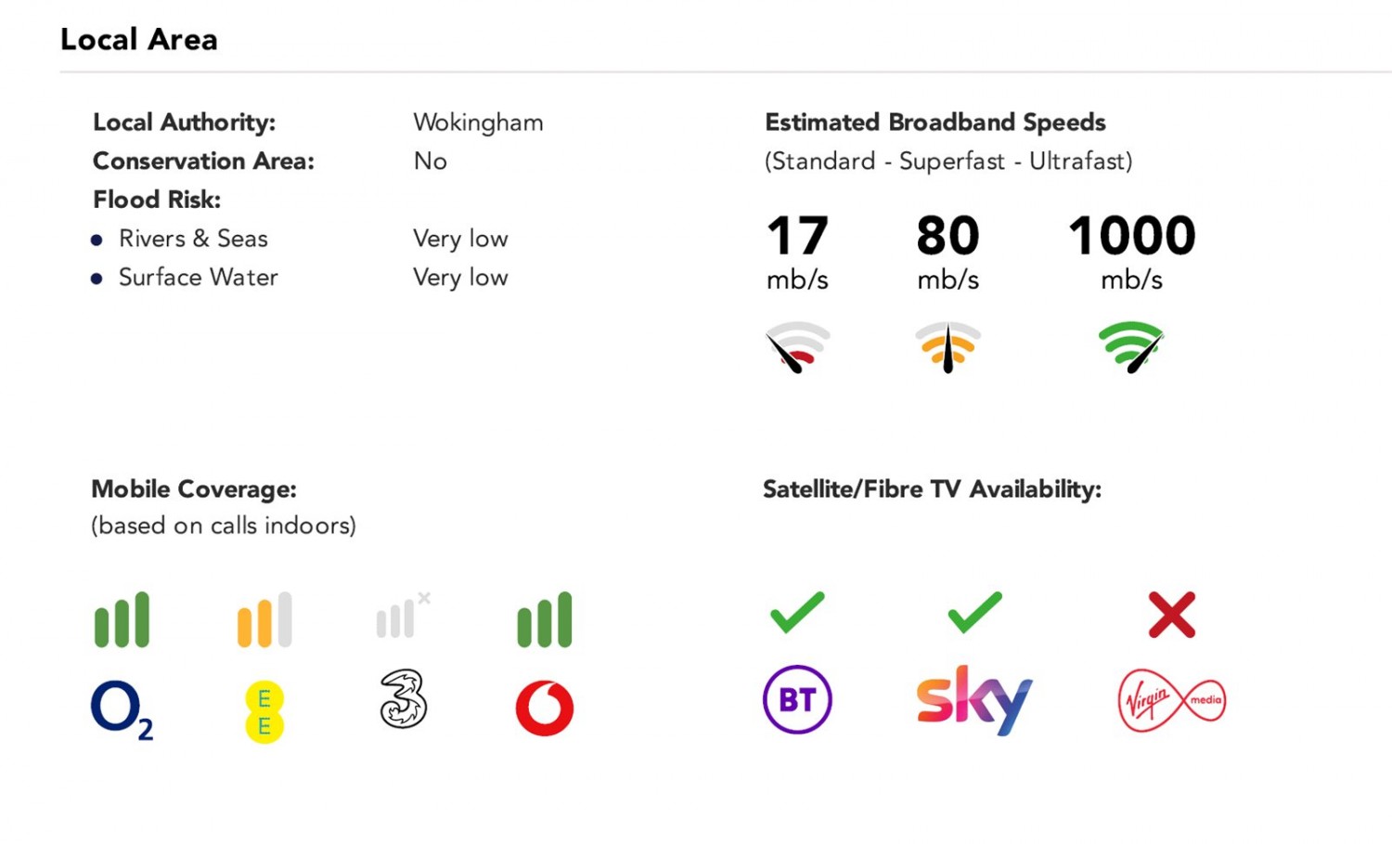Click the green ultrafast speed gauge
This screenshot has width=1392, height=844.
click(x=1131, y=347)
